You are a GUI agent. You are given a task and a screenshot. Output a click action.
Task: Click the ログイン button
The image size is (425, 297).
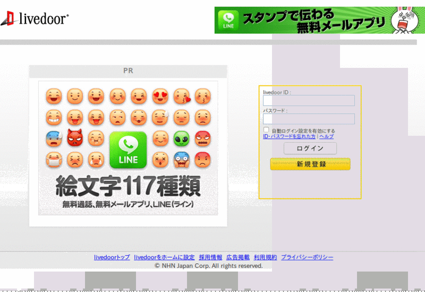point(310,148)
